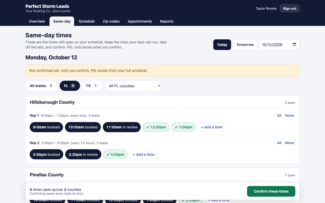Image resolution: width=325 pixels, height=203 pixels.
Task: Toggle off the 5:00pm time slot
Action: [115, 155]
